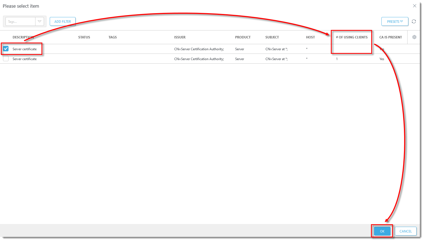The image size is (424, 241).
Task: Sort by the Subject column header
Action: click(x=272, y=37)
